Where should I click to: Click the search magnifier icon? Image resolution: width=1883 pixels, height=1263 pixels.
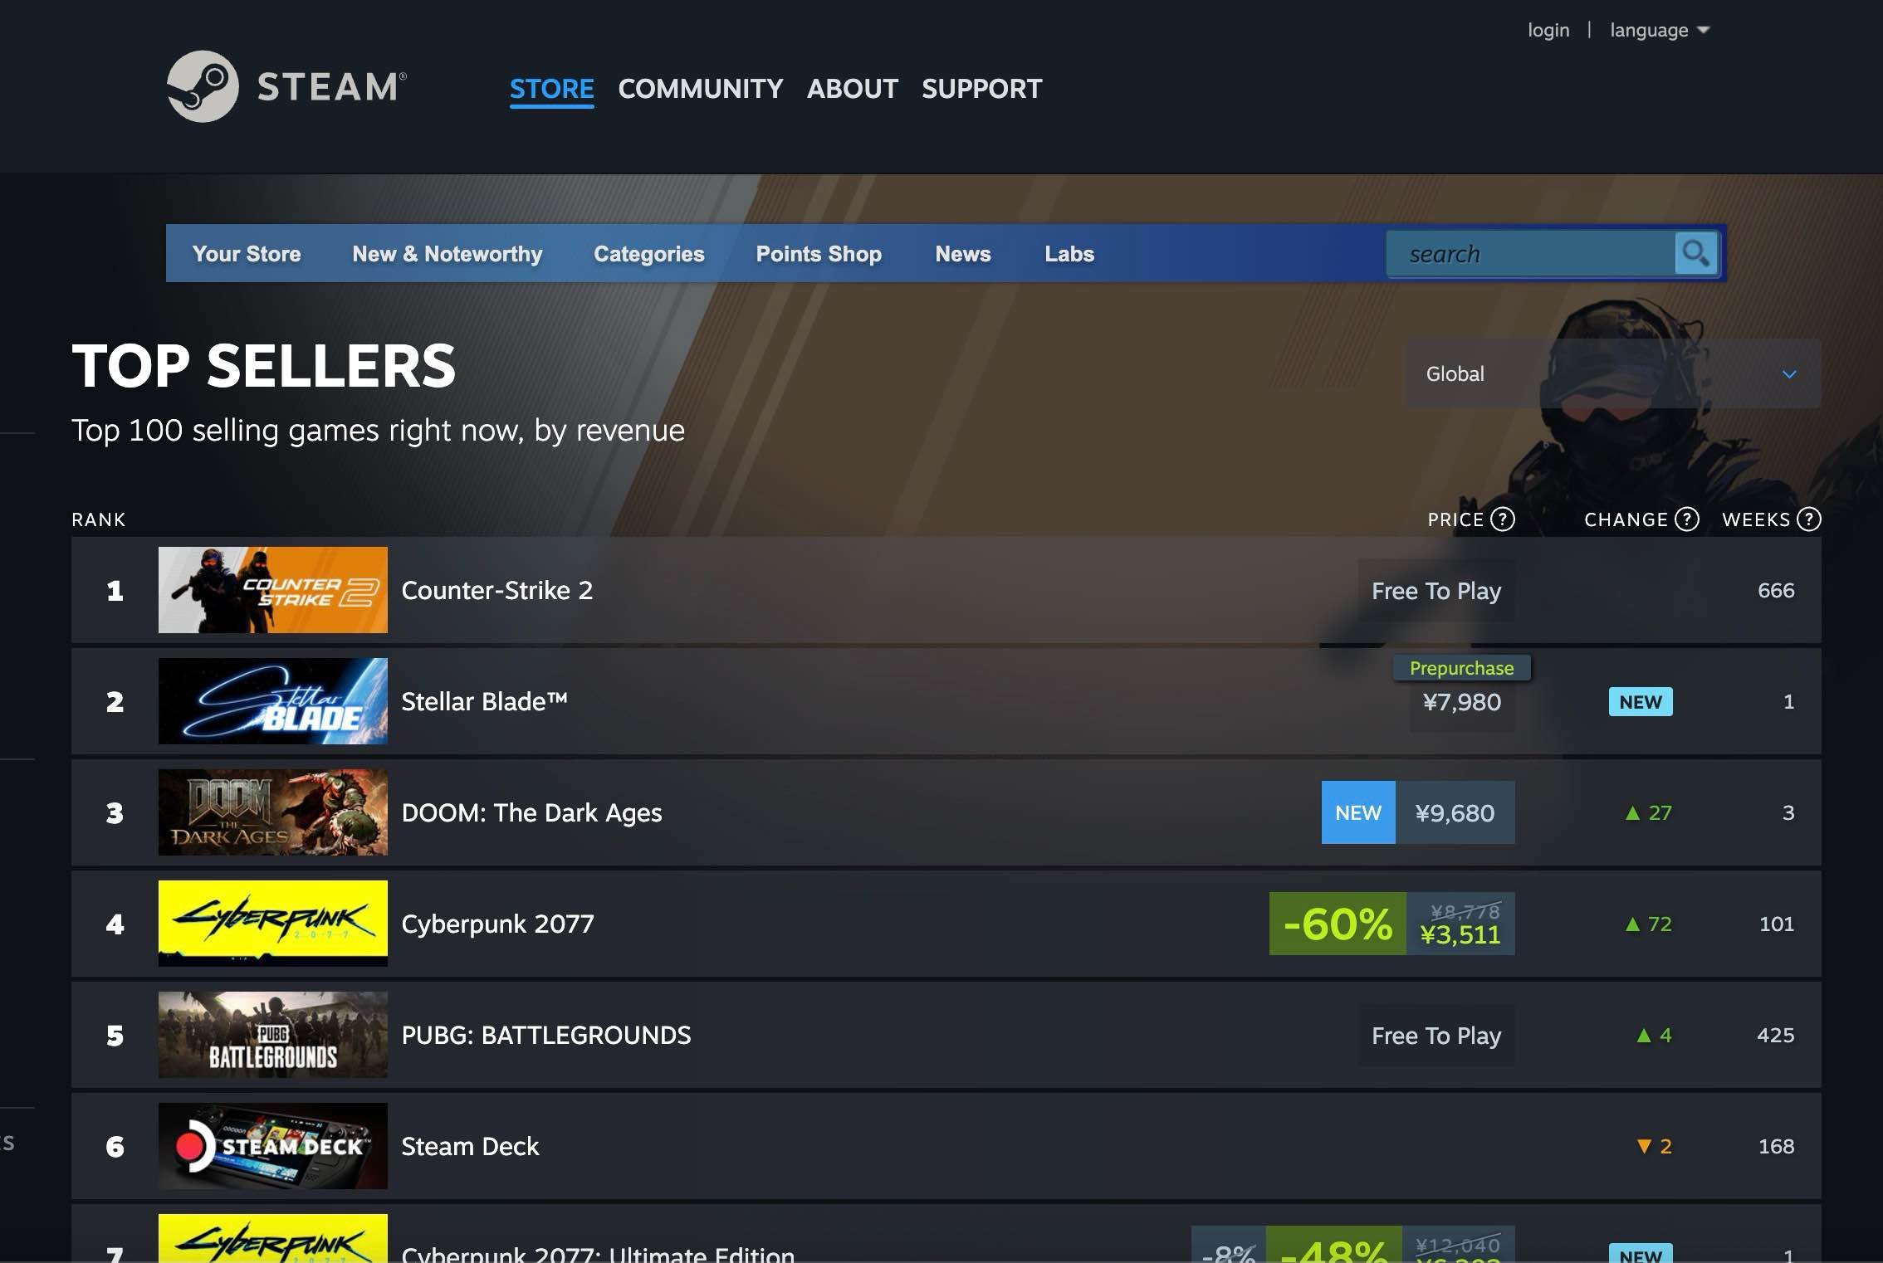1695,253
